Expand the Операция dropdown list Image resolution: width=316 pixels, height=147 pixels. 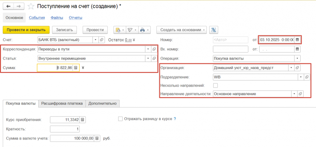pyautogui.click(x=297, y=58)
